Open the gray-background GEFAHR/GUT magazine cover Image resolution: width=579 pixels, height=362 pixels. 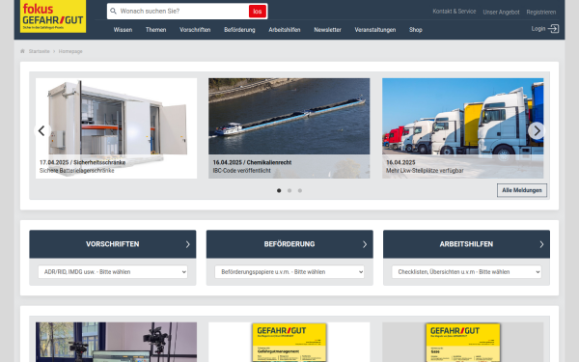(x=462, y=343)
